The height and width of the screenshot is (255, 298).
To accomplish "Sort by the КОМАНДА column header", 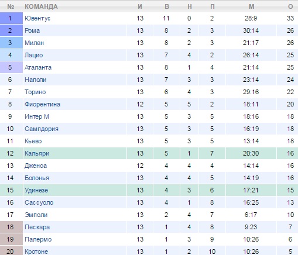I will tap(41, 6).
